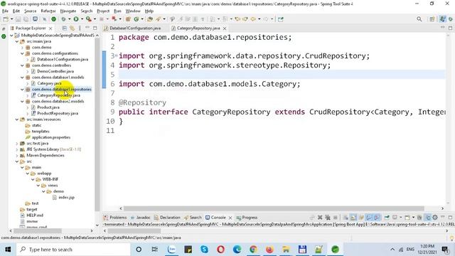The width and height of the screenshot is (455, 256).
Task: Open the New file dropdown arrow
Action: tap(11, 19)
